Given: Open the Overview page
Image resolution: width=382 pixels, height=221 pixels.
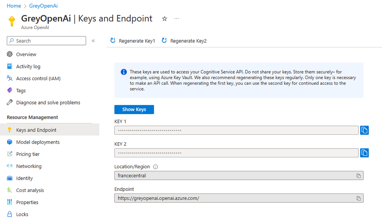Looking at the screenshot, I should coord(26,54).
